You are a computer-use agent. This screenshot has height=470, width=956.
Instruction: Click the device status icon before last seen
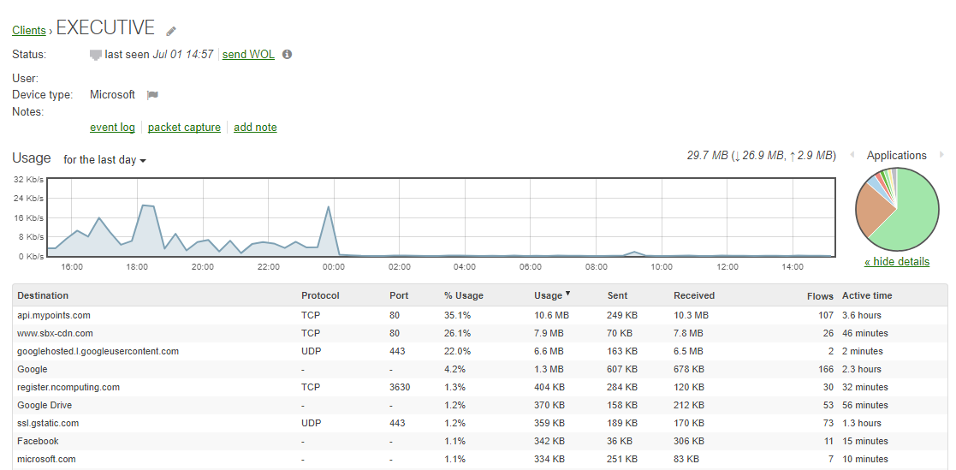point(96,55)
